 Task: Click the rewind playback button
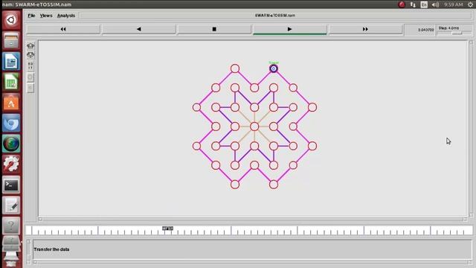coord(63,29)
